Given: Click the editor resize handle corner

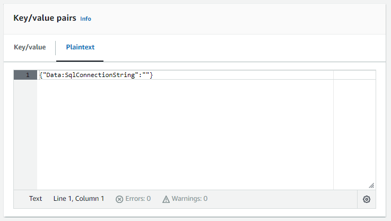Looking at the screenshot, I should [371, 185].
